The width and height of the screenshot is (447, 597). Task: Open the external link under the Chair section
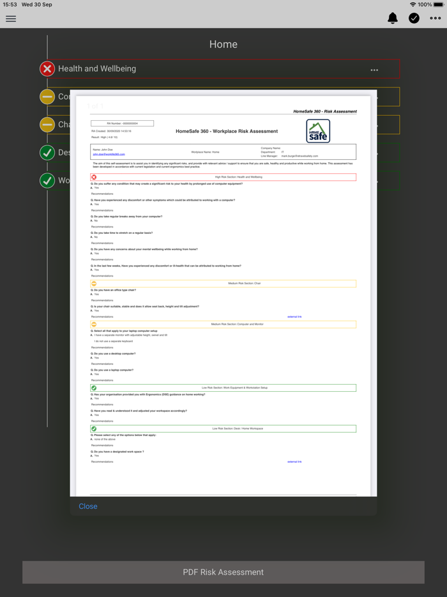point(294,317)
